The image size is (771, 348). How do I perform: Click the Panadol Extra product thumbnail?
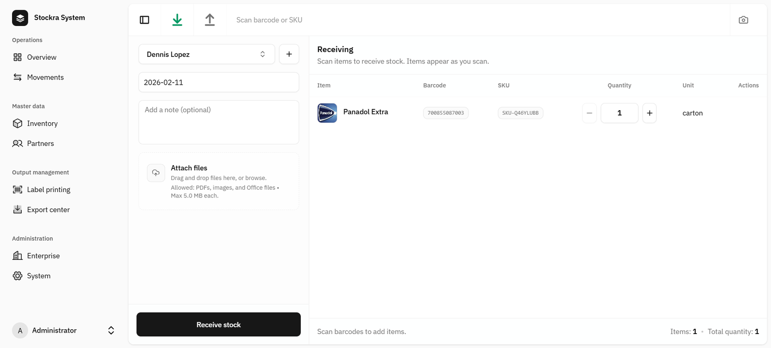pos(327,113)
